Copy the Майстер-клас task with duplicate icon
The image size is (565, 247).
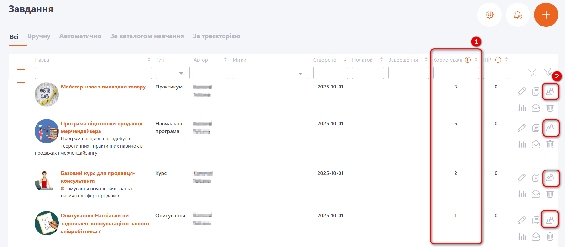point(536,92)
